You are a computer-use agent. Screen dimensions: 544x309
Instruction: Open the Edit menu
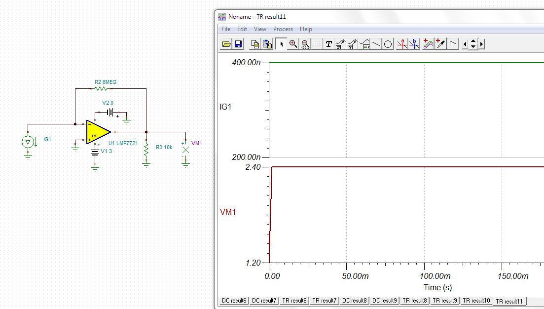click(x=242, y=29)
